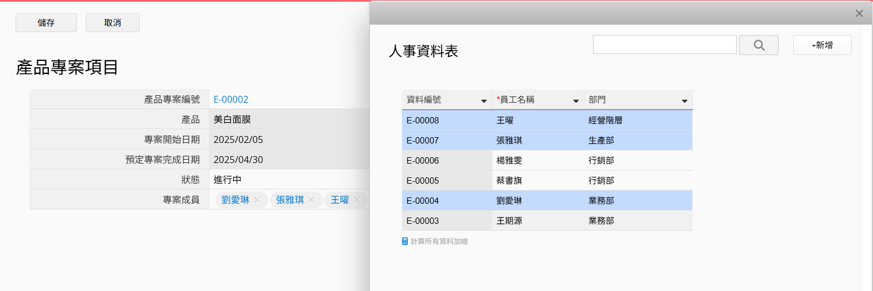This screenshot has width=873, height=291.
Task: Select 楊雅雯 row E-00006
Action: click(x=546, y=161)
